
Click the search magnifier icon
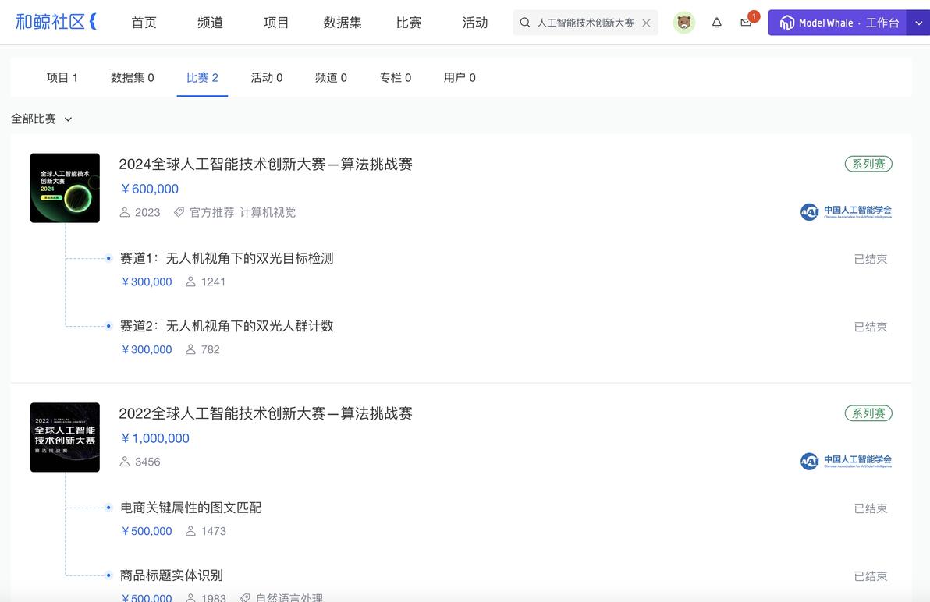(x=525, y=23)
